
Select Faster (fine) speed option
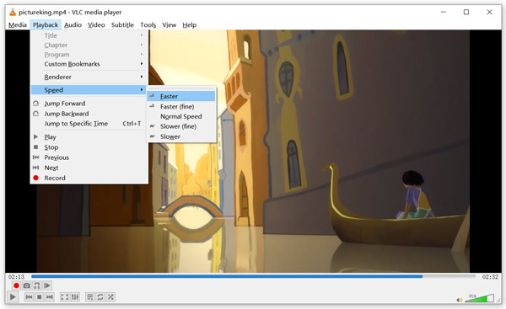(181, 106)
